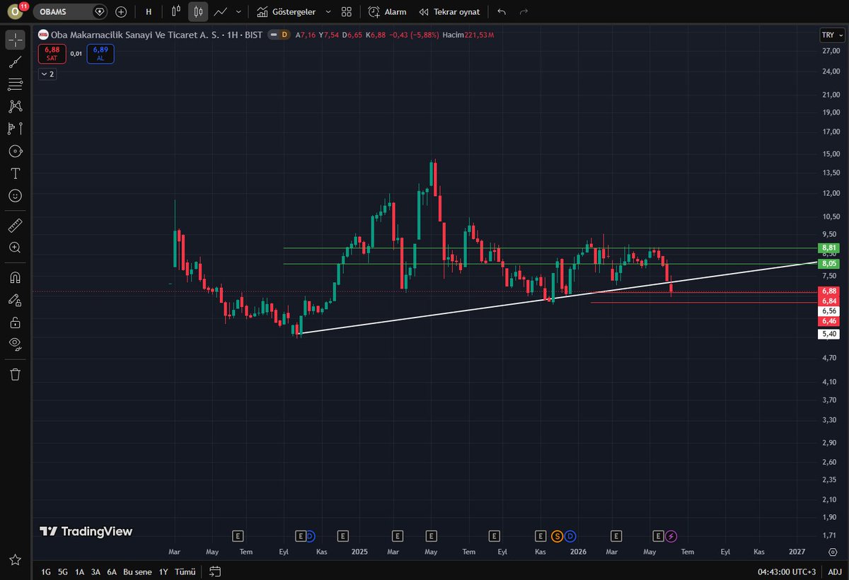Toggle magnet mode for drawings
Image resolution: width=849 pixels, height=580 pixels.
tap(15, 278)
